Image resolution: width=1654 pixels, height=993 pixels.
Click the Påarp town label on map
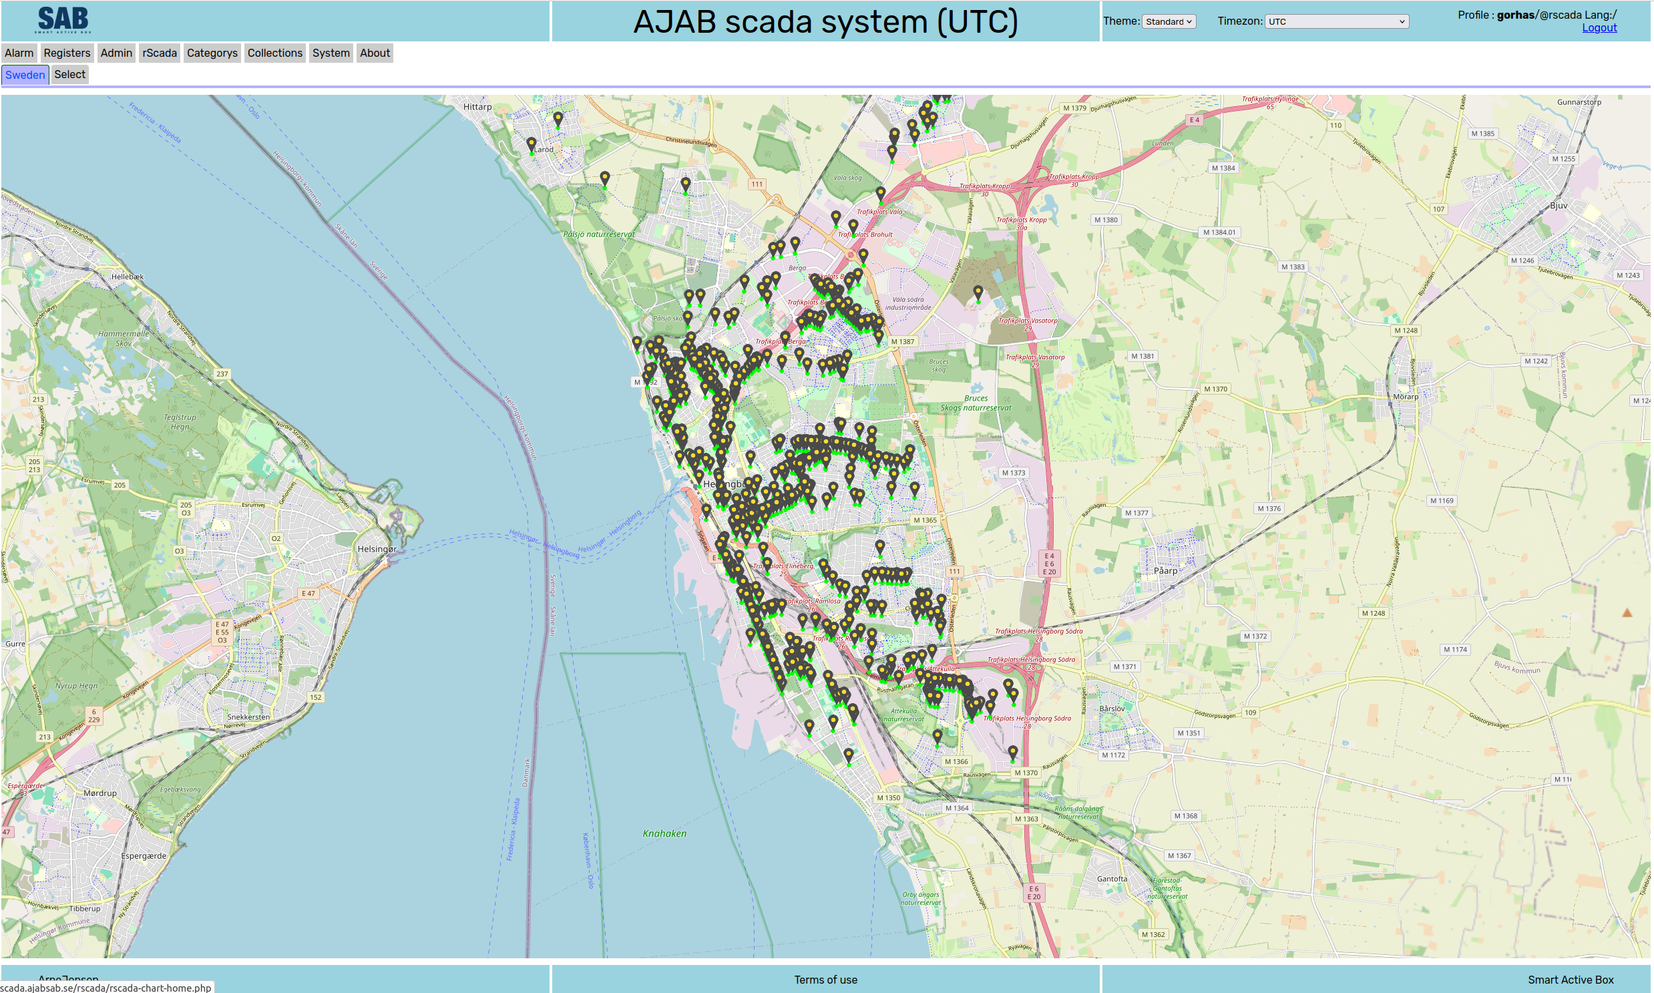pos(1166,571)
